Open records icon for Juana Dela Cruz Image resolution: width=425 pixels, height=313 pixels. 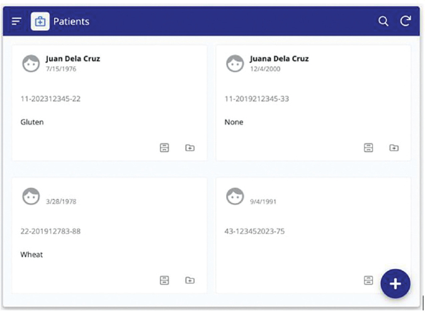(368, 148)
